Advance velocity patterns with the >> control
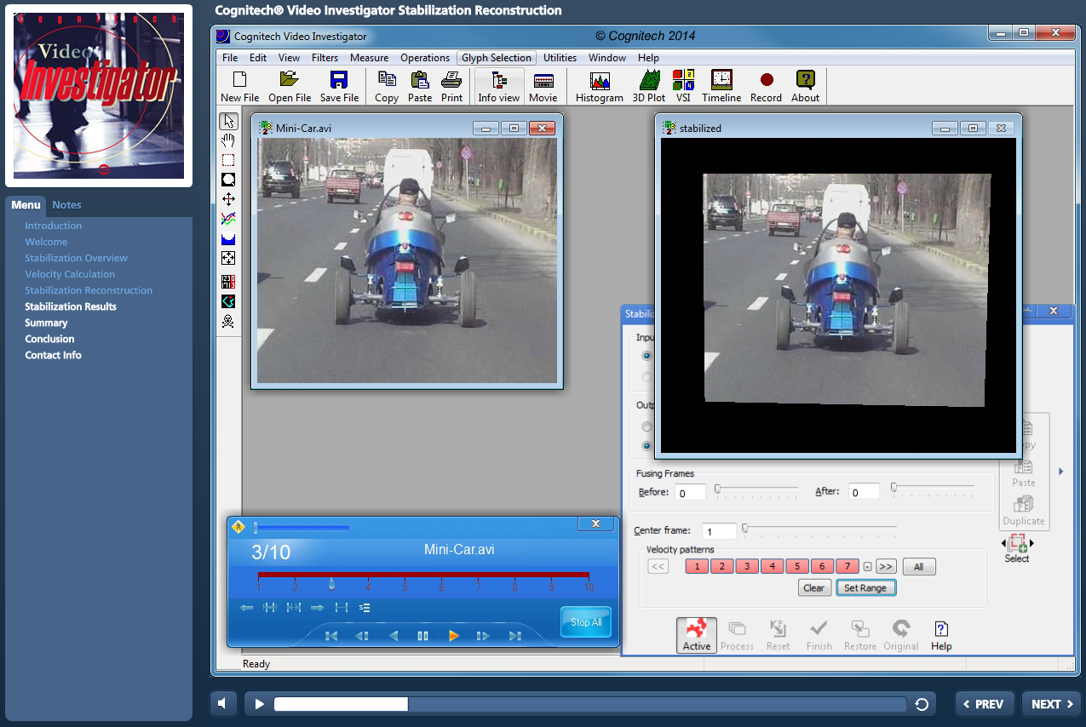The width and height of the screenshot is (1086, 727). click(x=886, y=565)
